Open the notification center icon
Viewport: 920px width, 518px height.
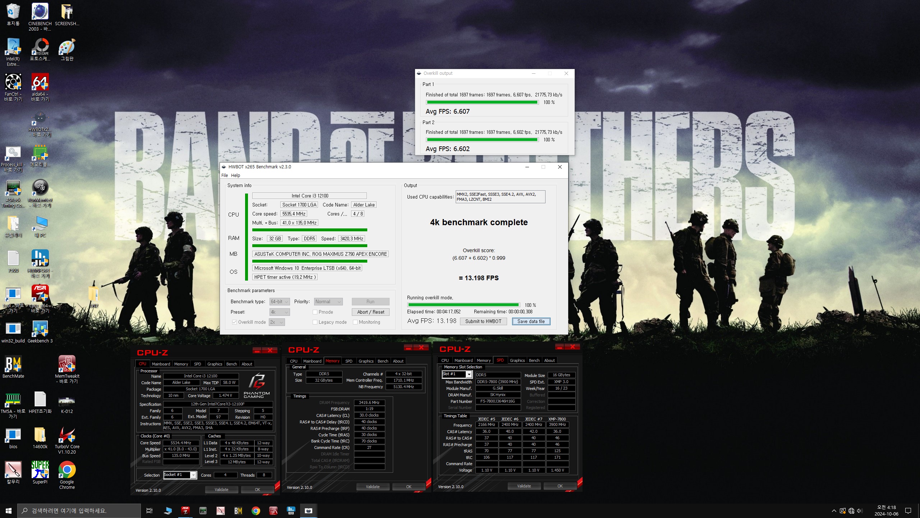pyautogui.click(x=908, y=510)
